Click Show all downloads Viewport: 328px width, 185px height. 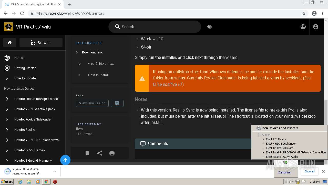click(309, 171)
